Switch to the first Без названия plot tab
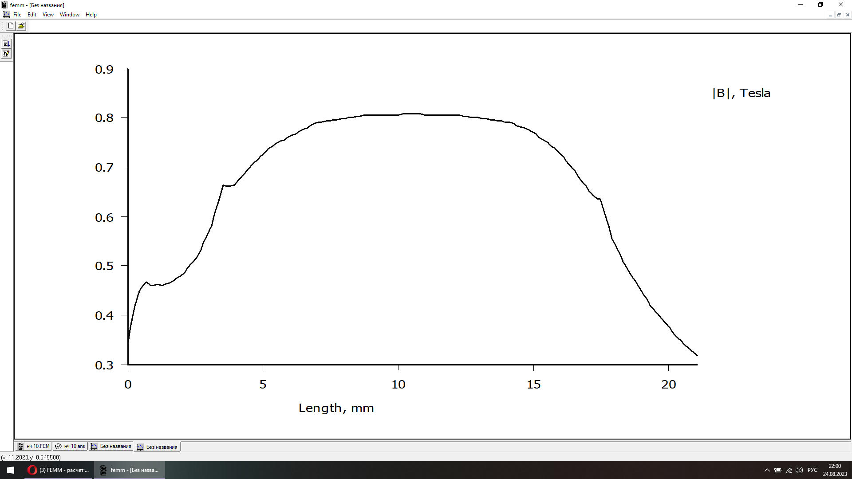Screen dimensions: 852x479 [x=111, y=446]
